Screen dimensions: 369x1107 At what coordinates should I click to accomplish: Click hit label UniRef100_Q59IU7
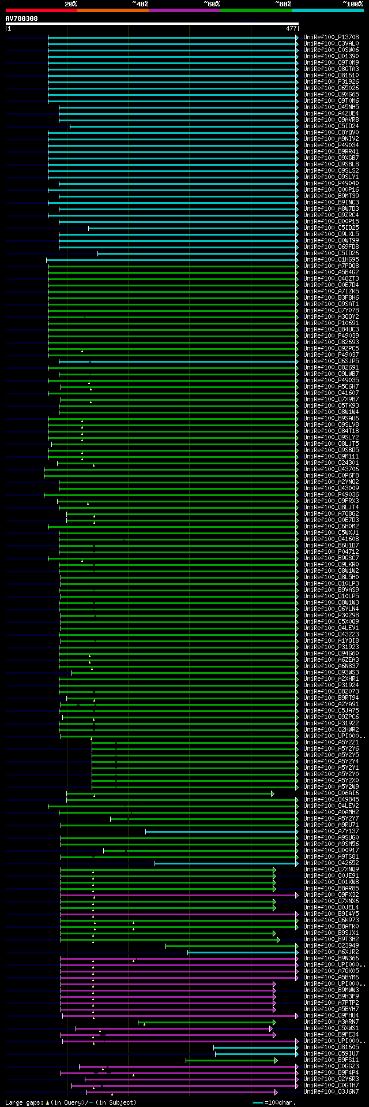[x=331, y=1054]
